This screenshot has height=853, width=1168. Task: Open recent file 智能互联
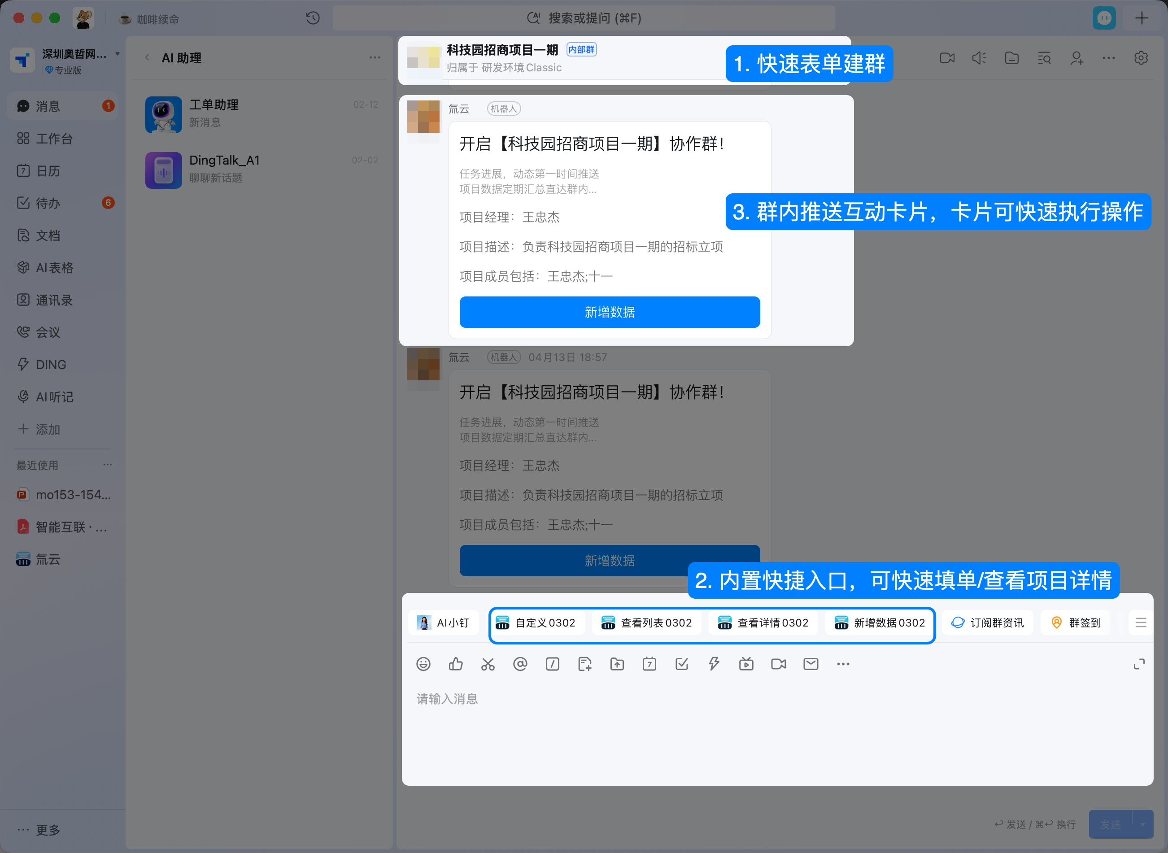point(63,527)
